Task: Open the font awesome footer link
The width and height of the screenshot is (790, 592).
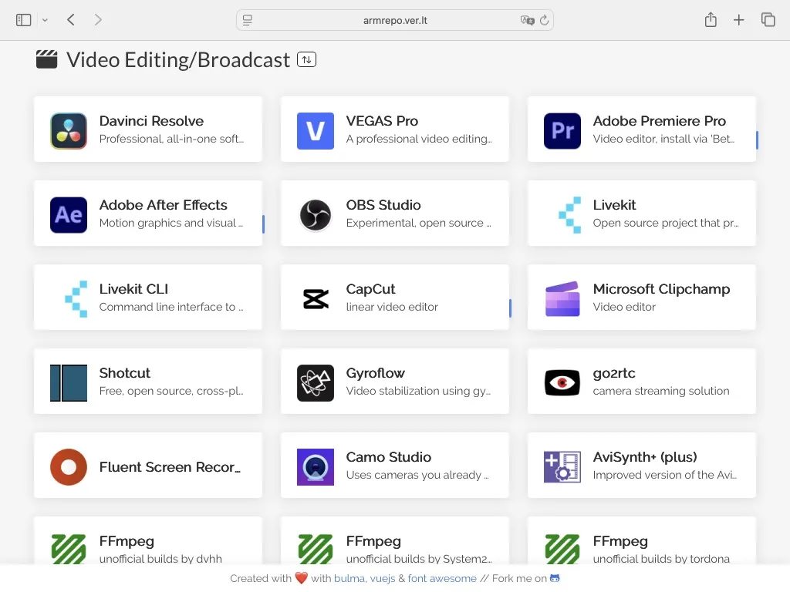Action: pyautogui.click(x=442, y=578)
